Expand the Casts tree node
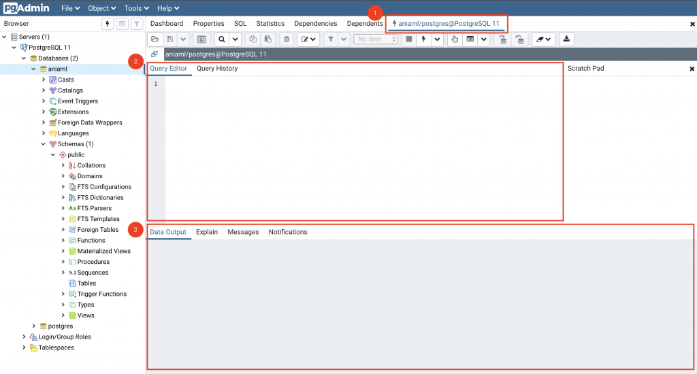This screenshot has width=697, height=374. 44,80
